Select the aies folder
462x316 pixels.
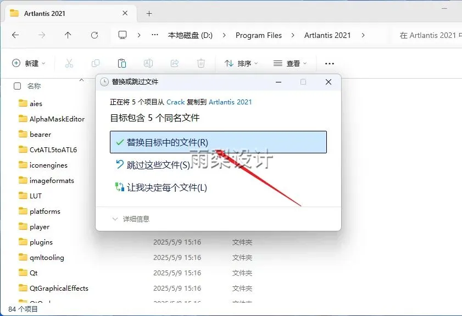tap(30, 103)
